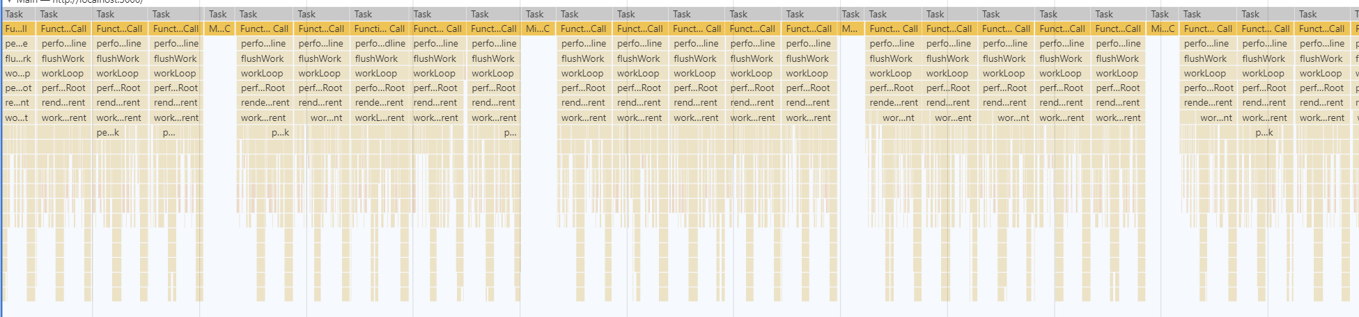
Task: Collapse the Main thread track
Action: 9,1
